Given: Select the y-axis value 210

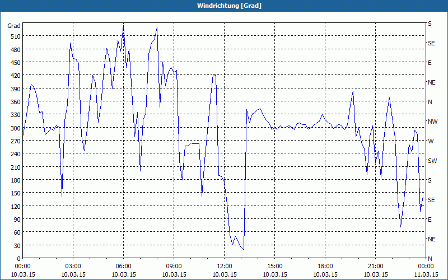Looking at the screenshot, I should click(16, 167).
